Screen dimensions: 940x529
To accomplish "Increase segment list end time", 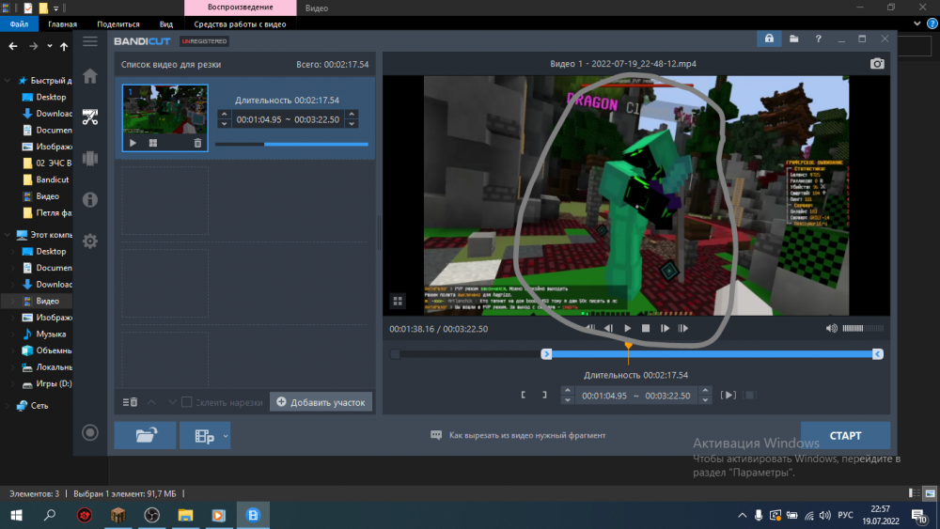I will 352,114.
